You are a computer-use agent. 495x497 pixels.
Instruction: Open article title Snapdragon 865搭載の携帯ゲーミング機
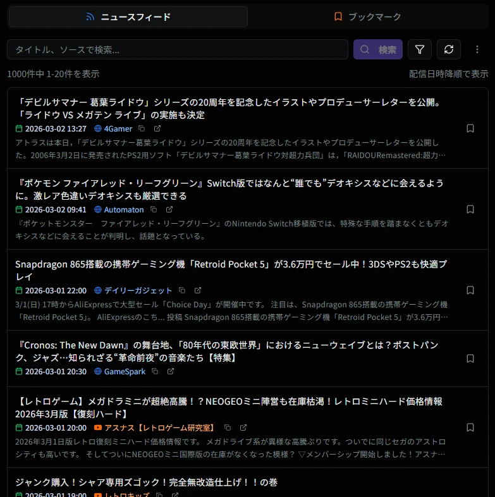click(x=231, y=271)
